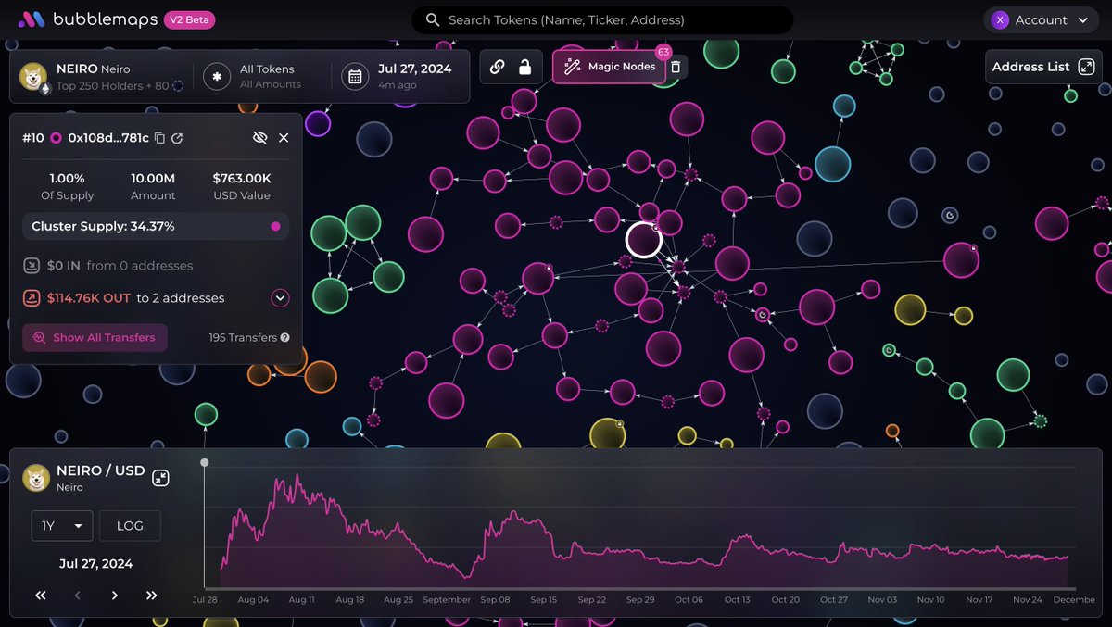Image resolution: width=1112 pixels, height=627 pixels.
Task: Click the 63 badge on Magic Nodes
Action: 663,52
